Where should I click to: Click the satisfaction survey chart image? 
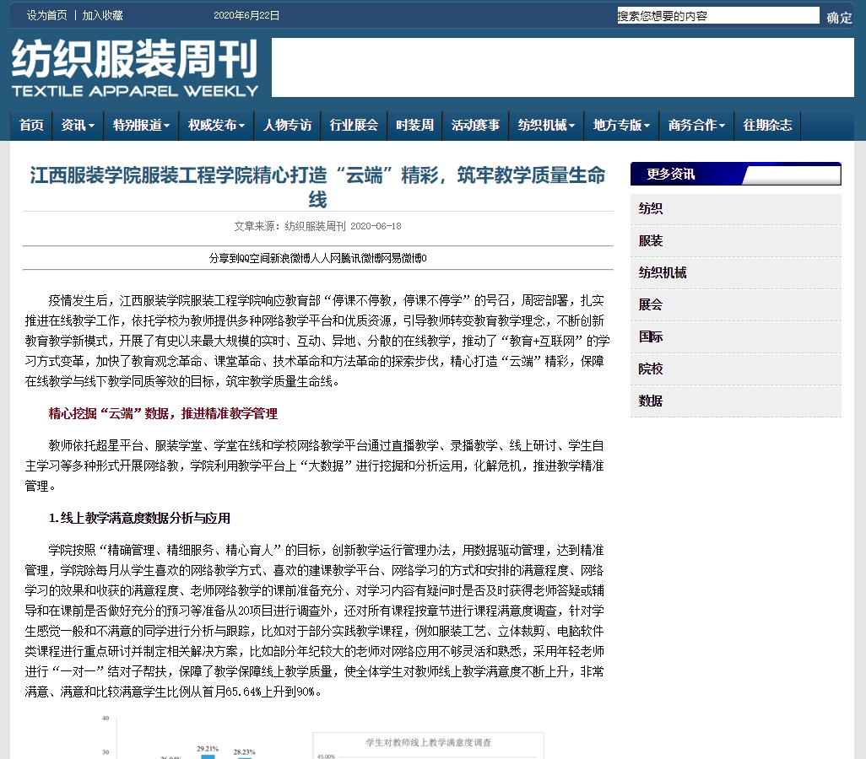[x=319, y=738]
